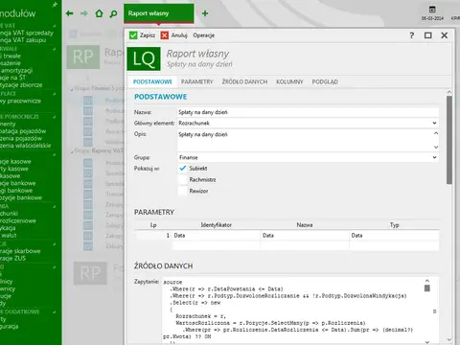Open the home icon in toolbar
This screenshot has width=460, height=345.
click(99, 13)
